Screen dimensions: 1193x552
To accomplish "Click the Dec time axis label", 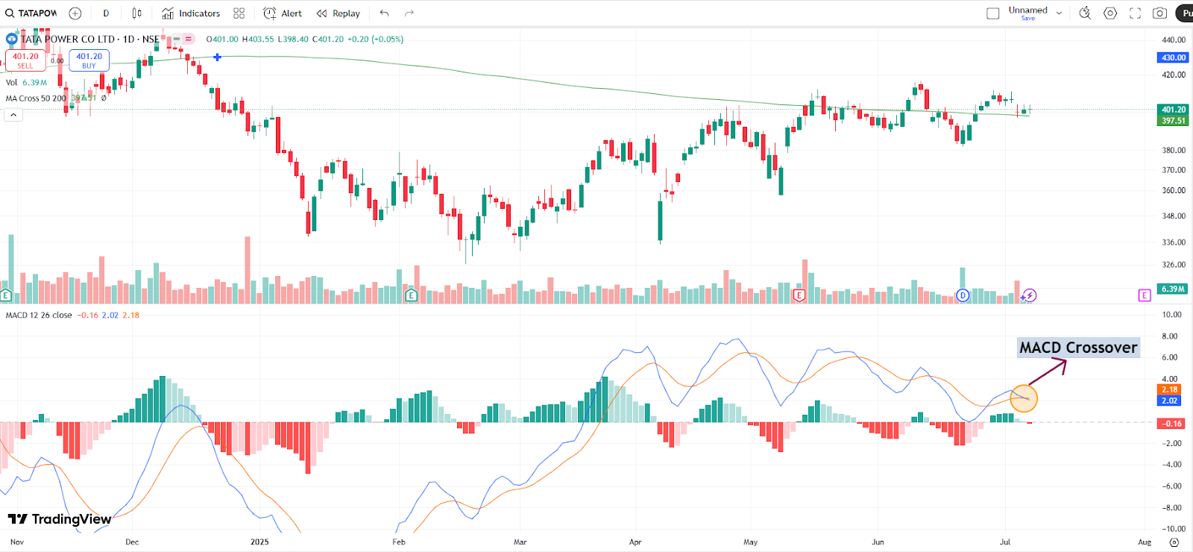I will pos(132,542).
